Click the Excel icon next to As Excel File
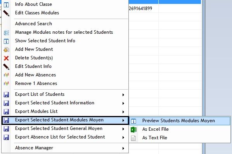The image size is (232, 154). (133, 130)
